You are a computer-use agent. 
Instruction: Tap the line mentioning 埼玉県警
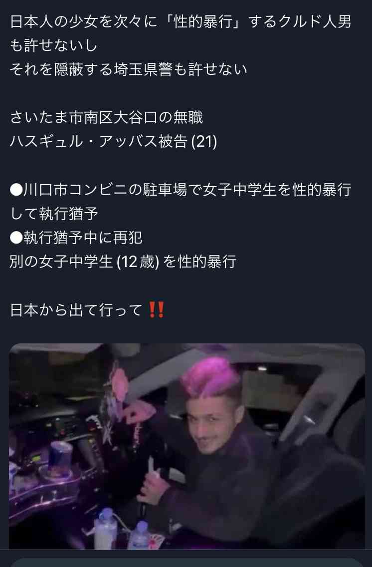coord(129,69)
